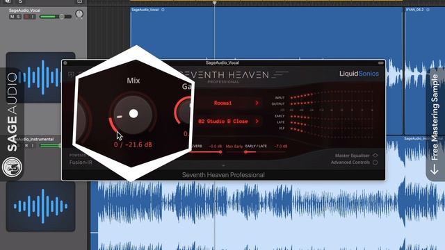Click the small expand arrow below plugin sliders
Image resolution: width=445 pixels, height=250 pixels.
tap(223, 165)
